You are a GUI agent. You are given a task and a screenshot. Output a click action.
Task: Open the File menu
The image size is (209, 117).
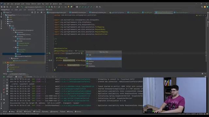[5, 4]
